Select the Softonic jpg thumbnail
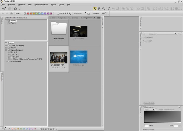 pyautogui.click(x=79, y=57)
